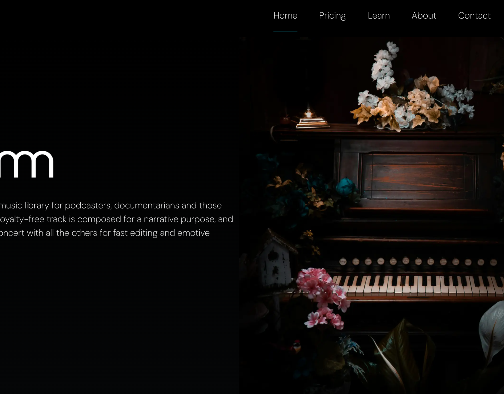Go to the Pricing page

[332, 16]
